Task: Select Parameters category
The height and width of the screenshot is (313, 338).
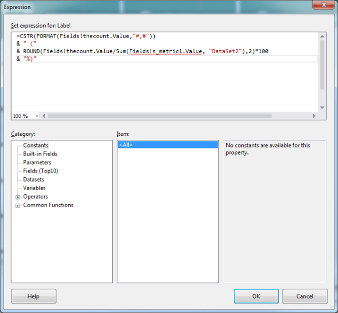Action: pos(37,163)
